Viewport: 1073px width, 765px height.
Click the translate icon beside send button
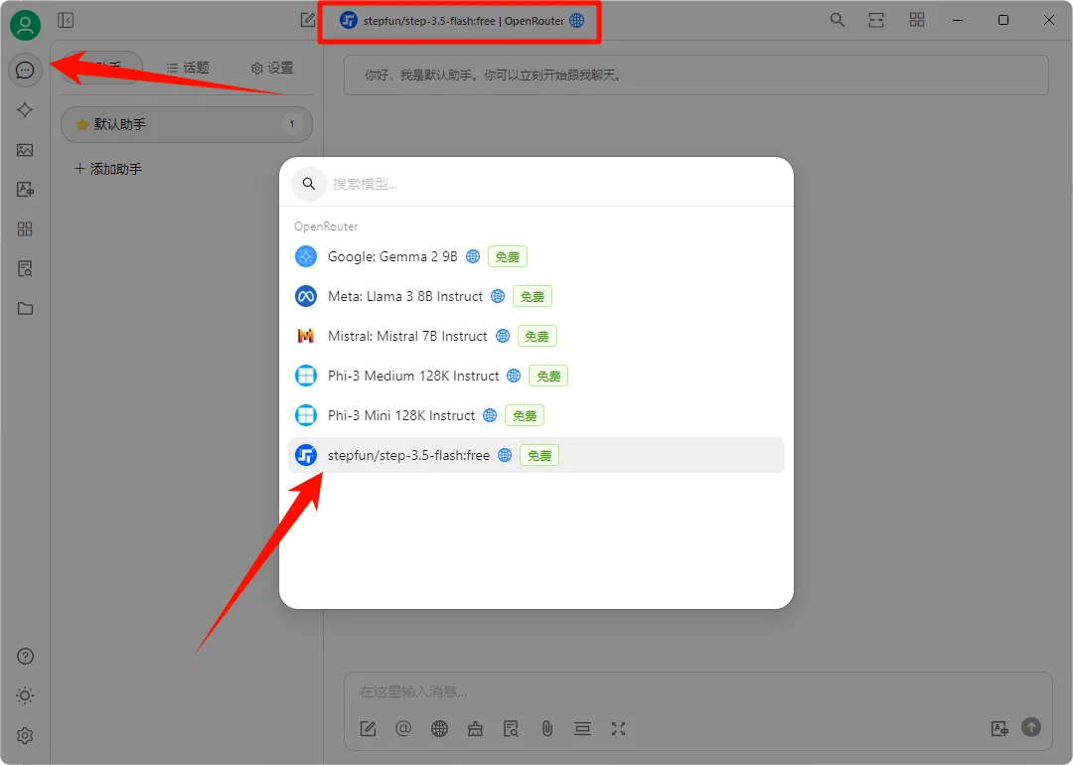pyautogui.click(x=999, y=728)
